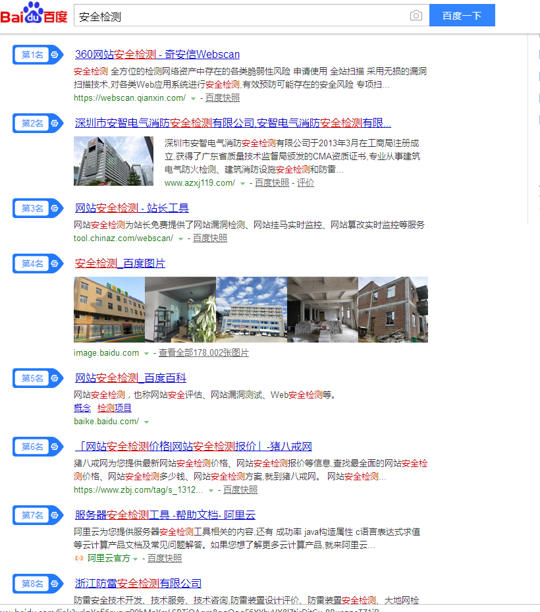
Task: Click the 第1名 rank badge icon
Action: coord(38,55)
